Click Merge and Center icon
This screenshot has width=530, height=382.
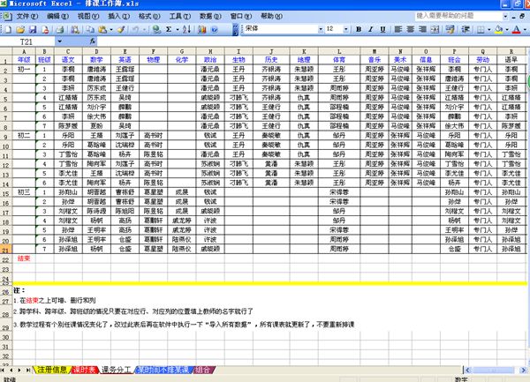(x=435, y=29)
